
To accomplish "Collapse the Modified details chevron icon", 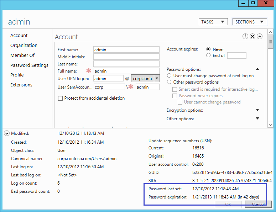I will [7, 133].
